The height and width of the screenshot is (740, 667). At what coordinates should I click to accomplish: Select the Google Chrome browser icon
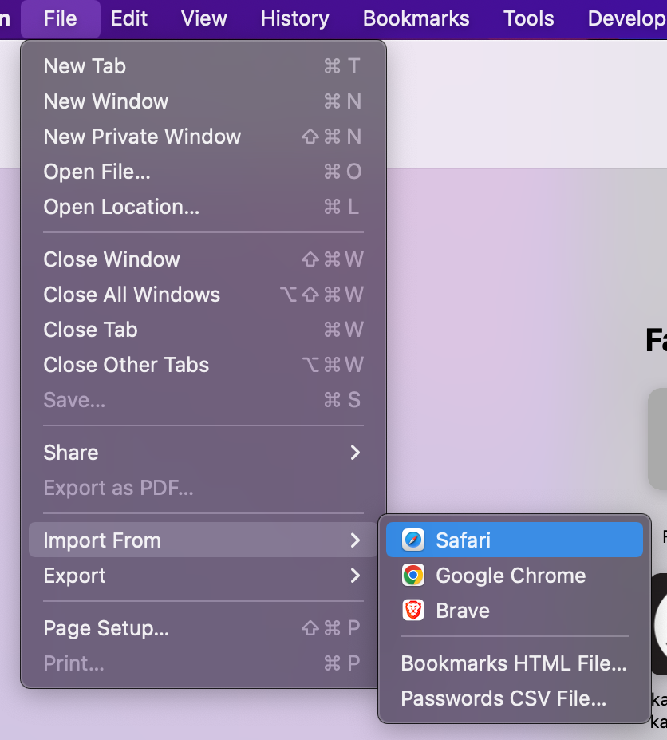click(415, 574)
